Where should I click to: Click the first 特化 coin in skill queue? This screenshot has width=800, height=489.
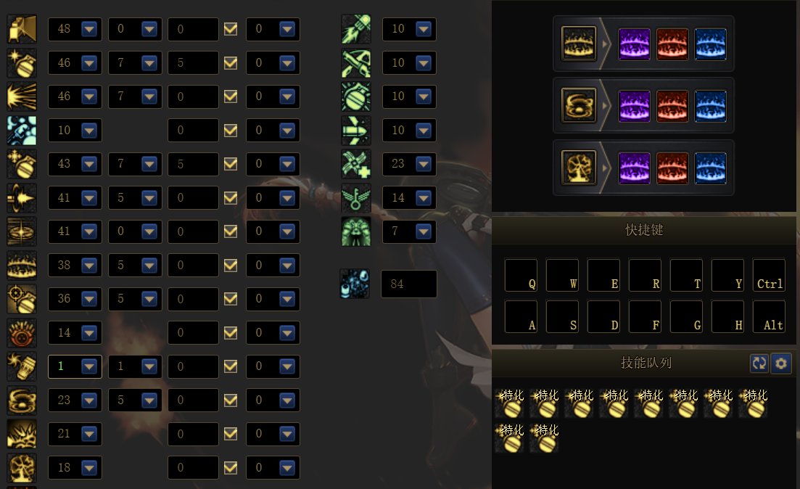tap(510, 403)
